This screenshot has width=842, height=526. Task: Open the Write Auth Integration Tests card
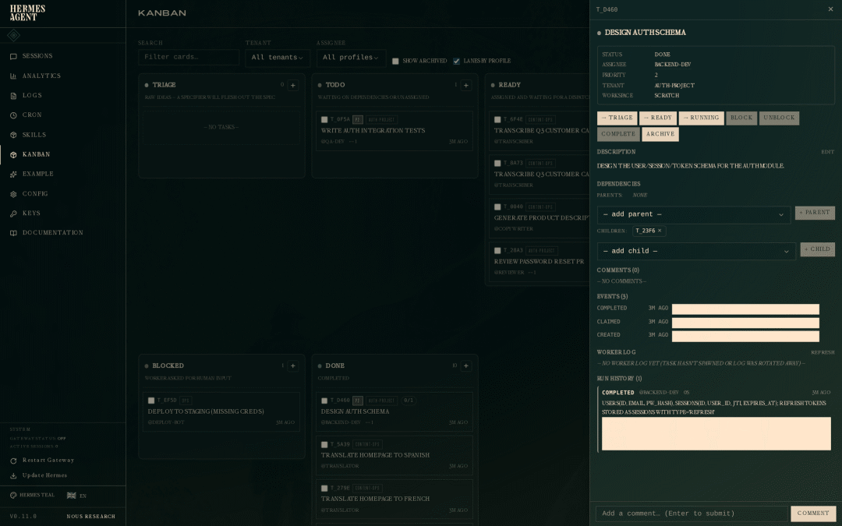coord(394,131)
